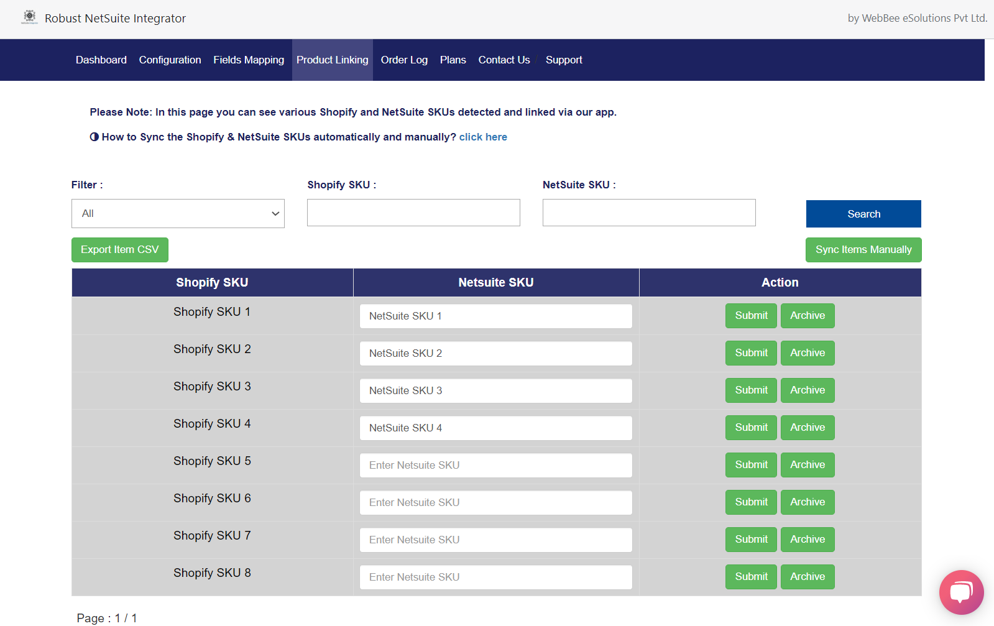Image resolution: width=994 pixels, height=626 pixels.
Task: Click the 'Netsuite SKU' table column header
Action: click(496, 283)
